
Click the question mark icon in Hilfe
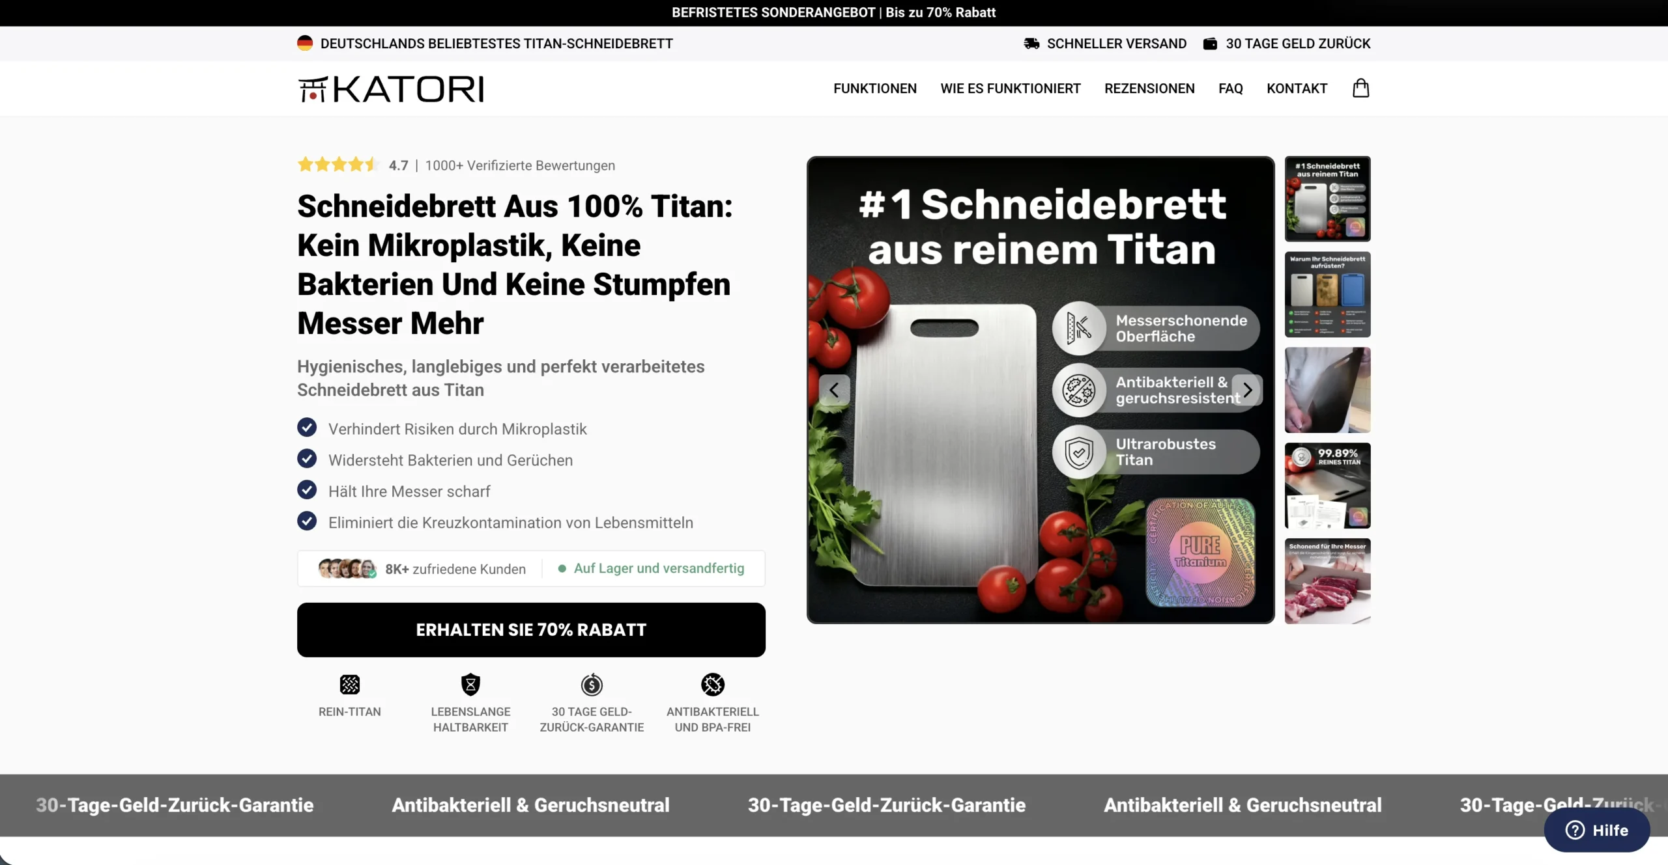1575,830
